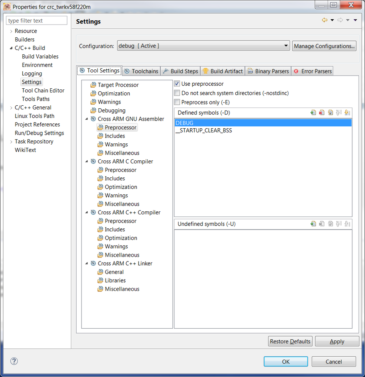Select Build Variables in left tree
365x377 pixels.
point(40,57)
